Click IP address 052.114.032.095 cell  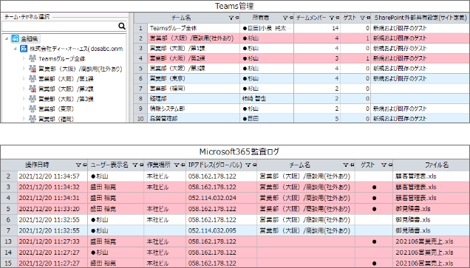(x=221, y=230)
